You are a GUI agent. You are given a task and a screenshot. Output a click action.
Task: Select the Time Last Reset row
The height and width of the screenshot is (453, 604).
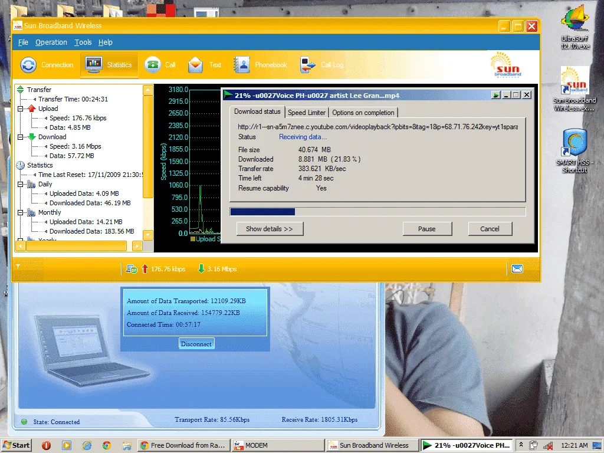pyautogui.click(x=90, y=175)
